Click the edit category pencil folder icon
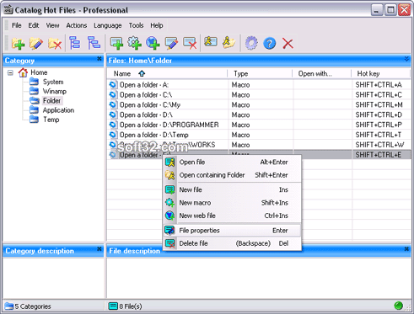This screenshot has height=314, width=414. 36,44
